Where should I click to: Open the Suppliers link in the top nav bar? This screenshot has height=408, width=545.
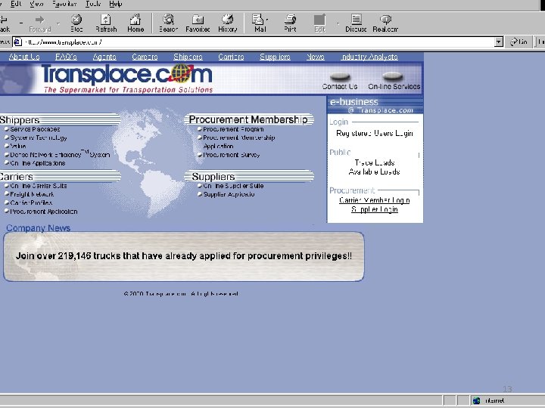[x=275, y=57]
